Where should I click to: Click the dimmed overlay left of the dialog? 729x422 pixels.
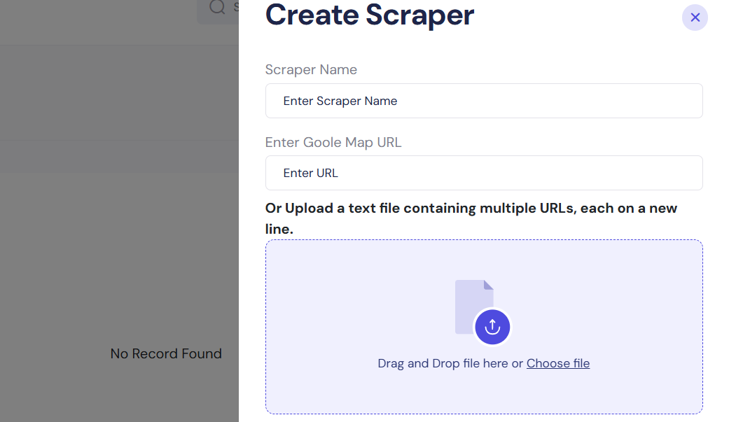pyautogui.click(x=119, y=210)
